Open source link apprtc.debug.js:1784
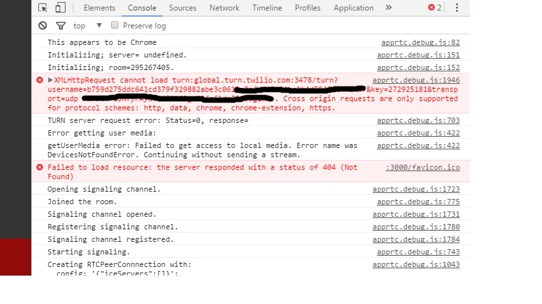This screenshot has height=304, width=542. (x=416, y=239)
